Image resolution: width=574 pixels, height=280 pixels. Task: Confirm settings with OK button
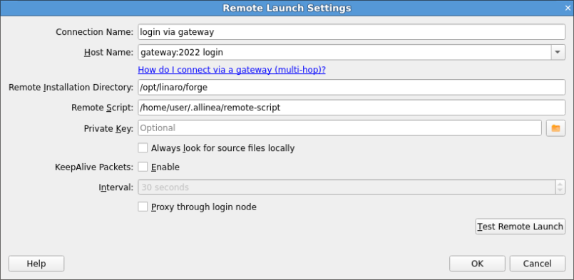tap(477, 264)
